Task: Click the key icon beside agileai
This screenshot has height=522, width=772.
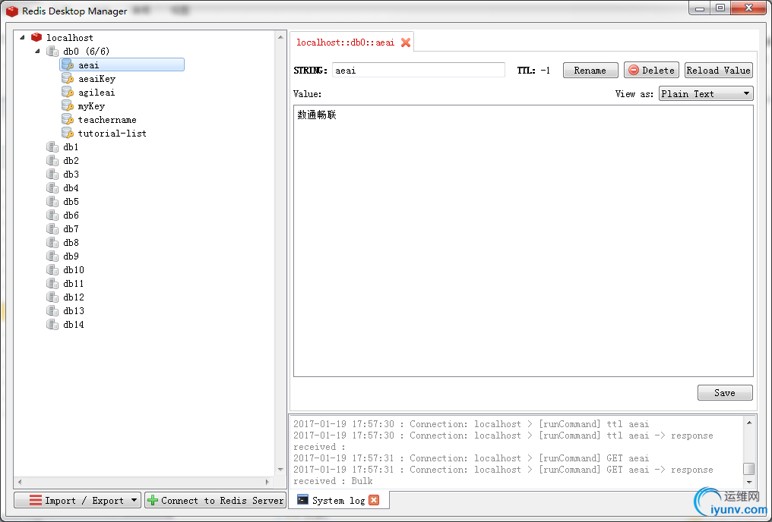Action: click(x=68, y=92)
